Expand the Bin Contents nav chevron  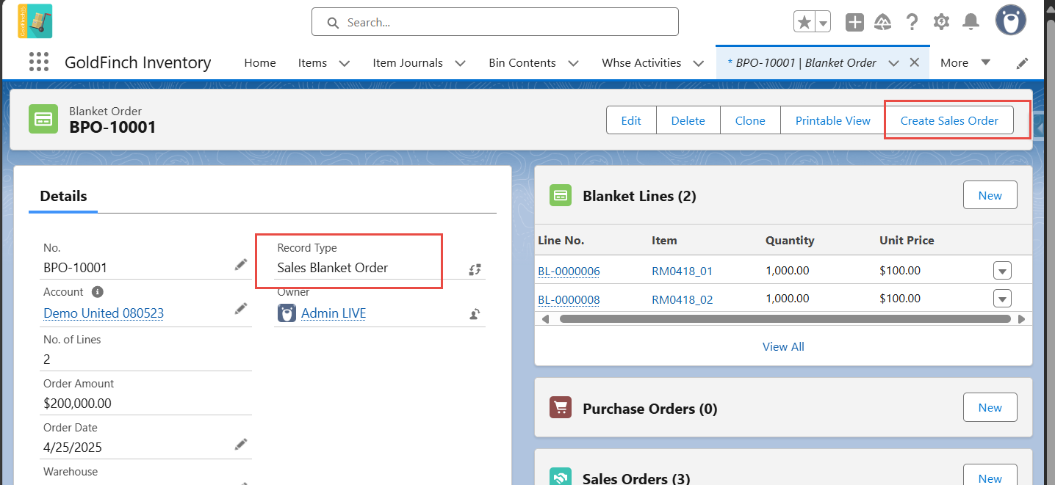tap(573, 63)
